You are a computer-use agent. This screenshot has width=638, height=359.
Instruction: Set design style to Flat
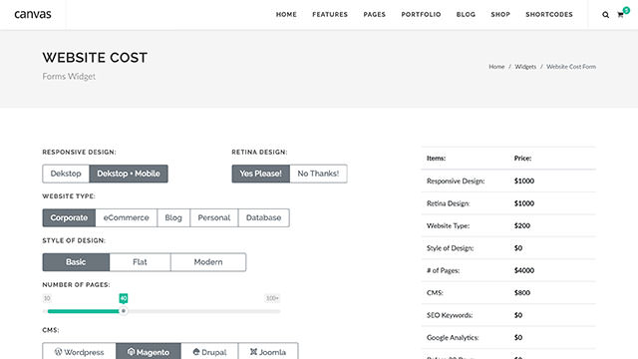(140, 262)
